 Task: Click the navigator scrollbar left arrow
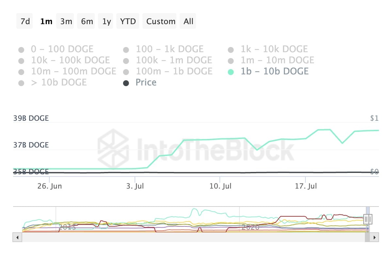coord(16,237)
